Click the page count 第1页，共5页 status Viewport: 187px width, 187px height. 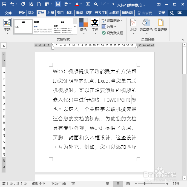(15, 184)
